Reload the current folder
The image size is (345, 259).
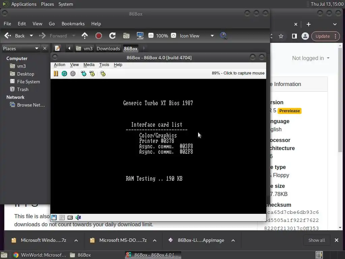[113, 36]
